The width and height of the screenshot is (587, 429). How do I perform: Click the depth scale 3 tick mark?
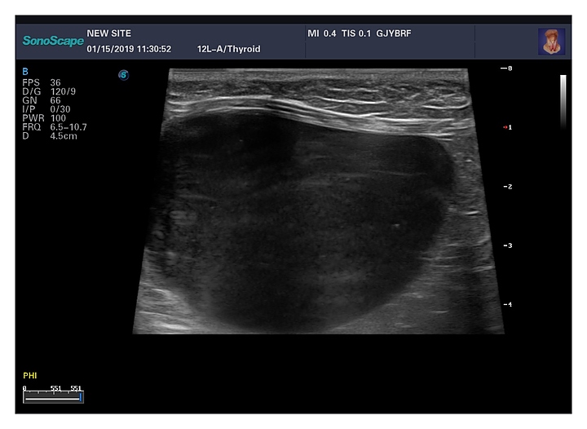(x=506, y=245)
